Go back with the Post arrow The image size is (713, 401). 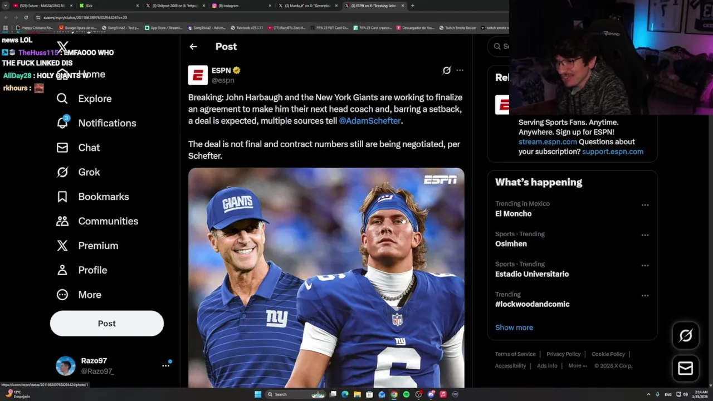pos(193,47)
